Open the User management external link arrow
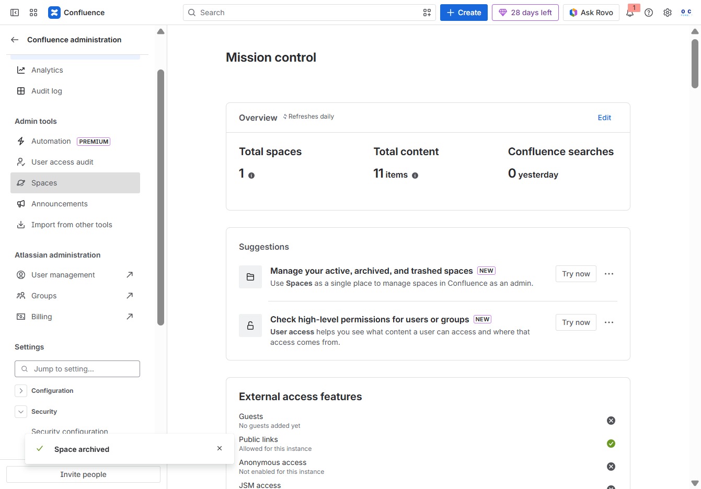 click(130, 275)
